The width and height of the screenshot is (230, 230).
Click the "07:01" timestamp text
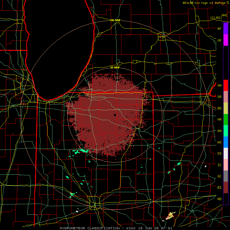[x=166, y=228]
